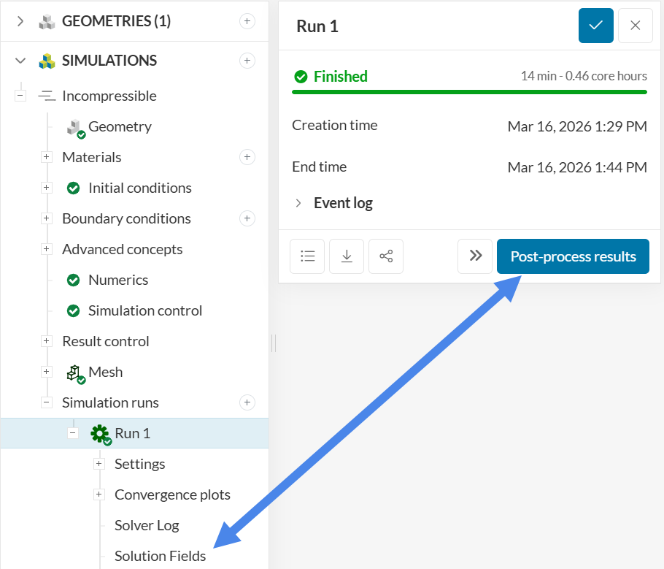Close the Run 1 panel
Screen dimensions: 664x569
coord(635,26)
